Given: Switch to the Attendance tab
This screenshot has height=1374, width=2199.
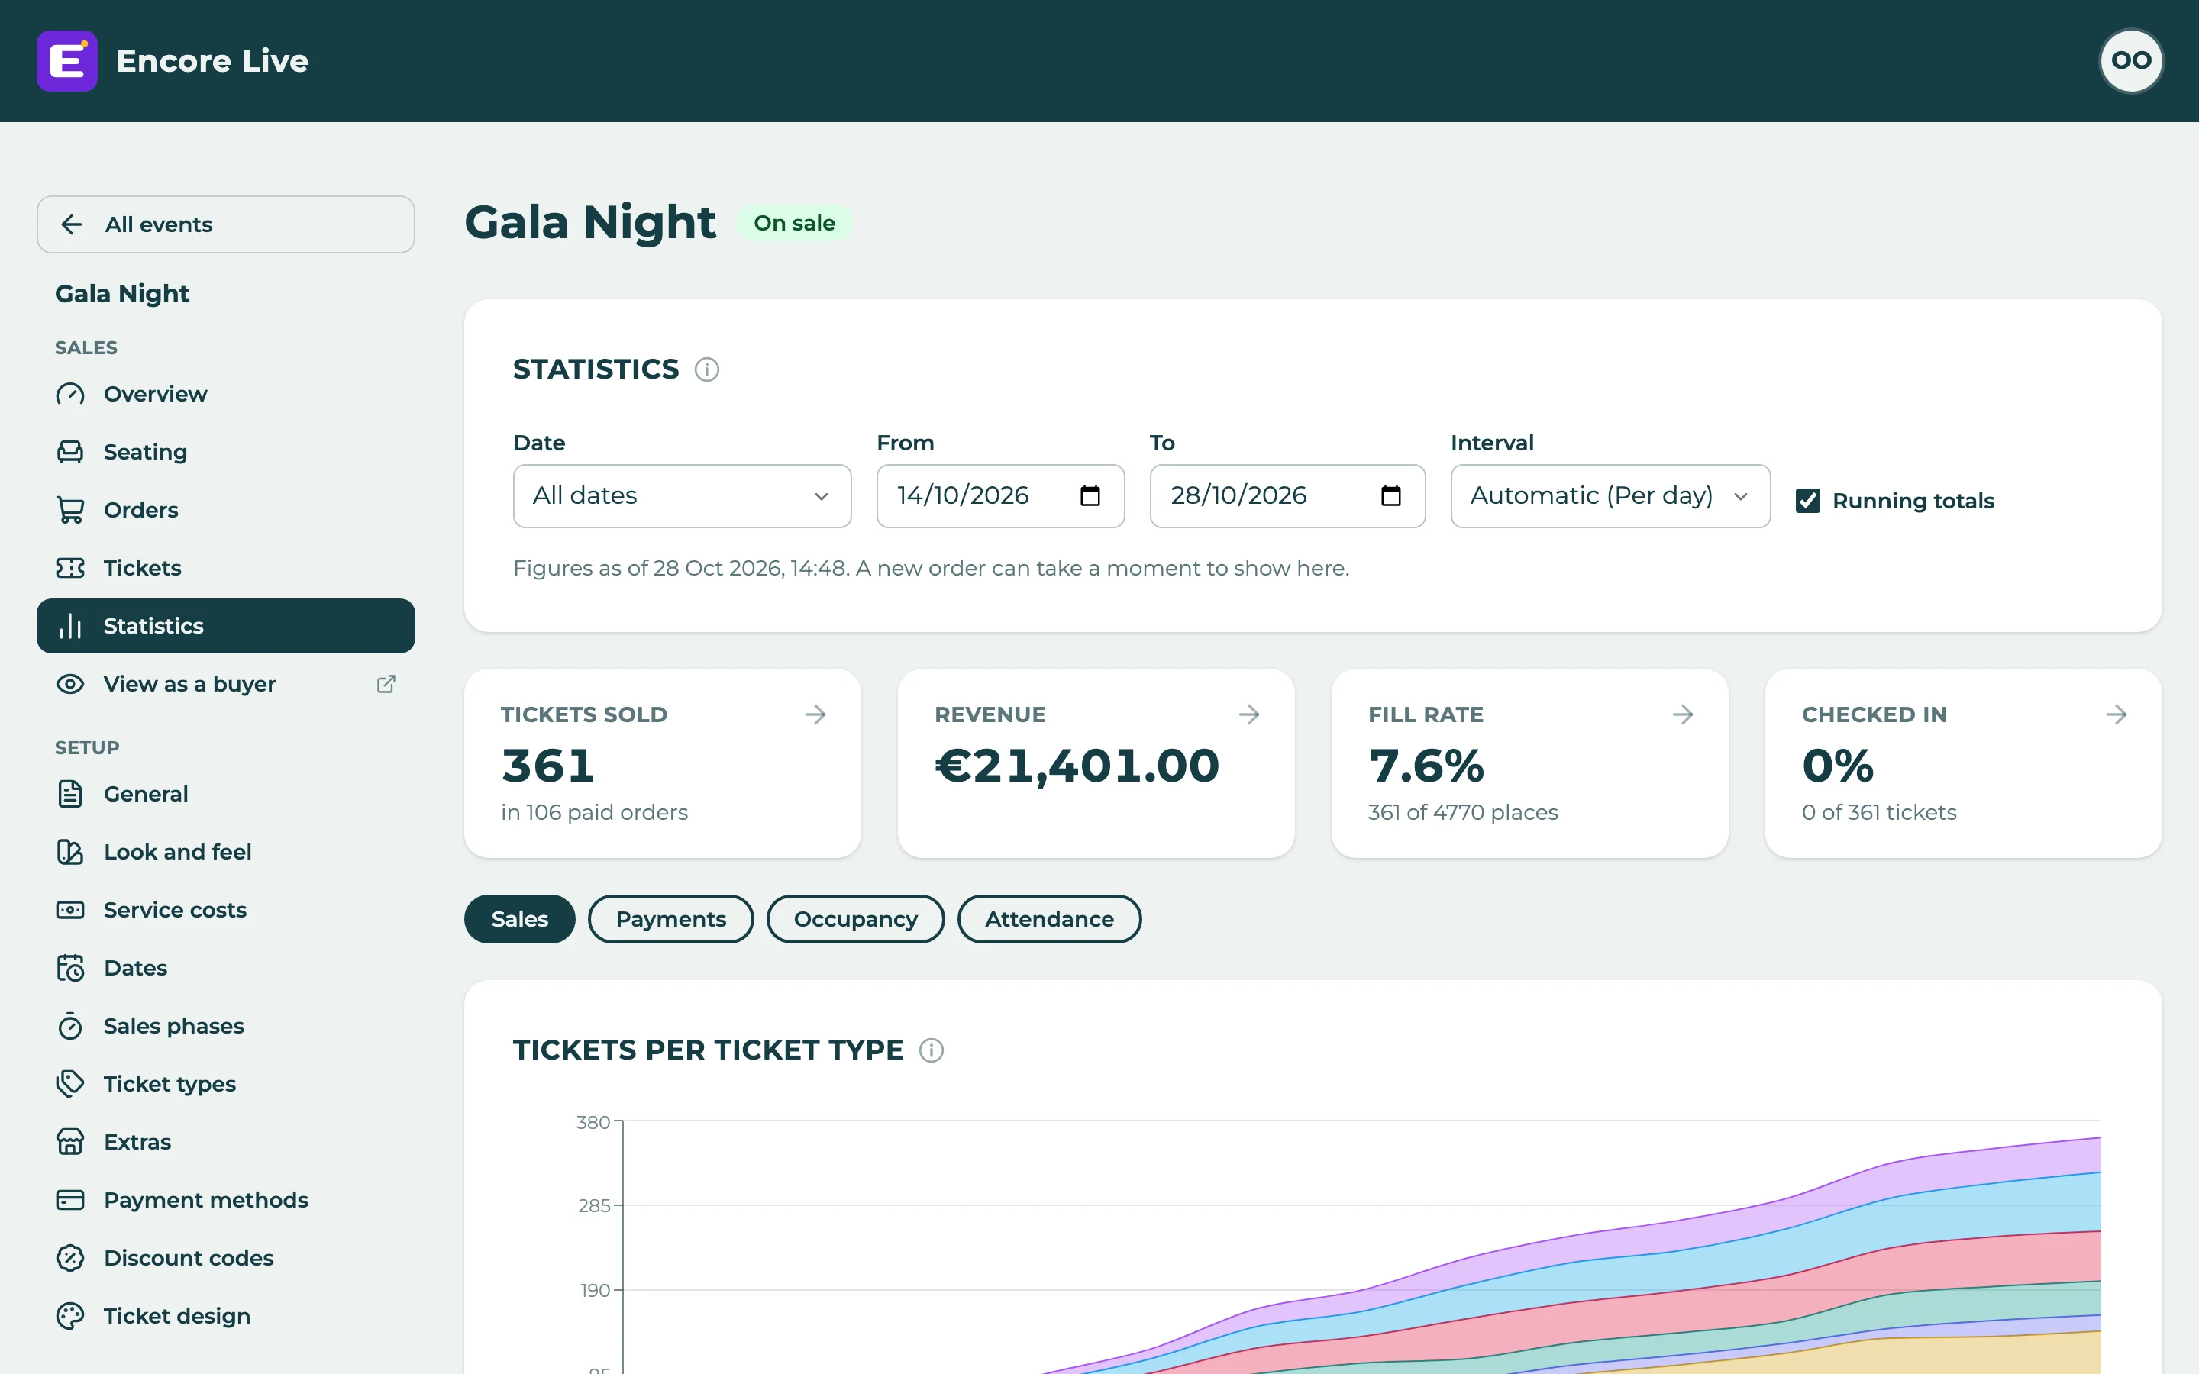Looking at the screenshot, I should tap(1048, 919).
